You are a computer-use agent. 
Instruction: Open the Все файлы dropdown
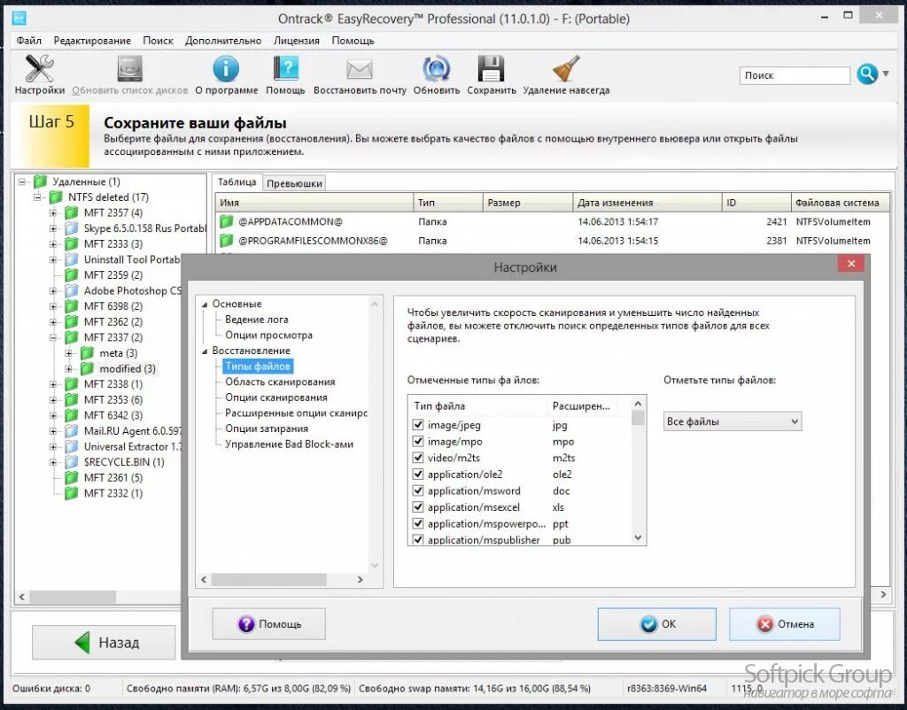tap(733, 421)
